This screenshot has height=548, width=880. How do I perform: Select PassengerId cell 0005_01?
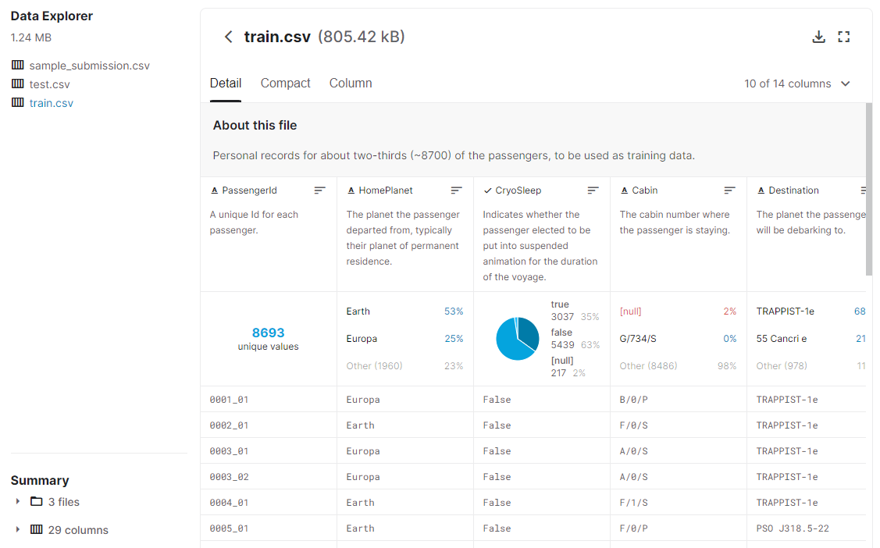pos(229,528)
